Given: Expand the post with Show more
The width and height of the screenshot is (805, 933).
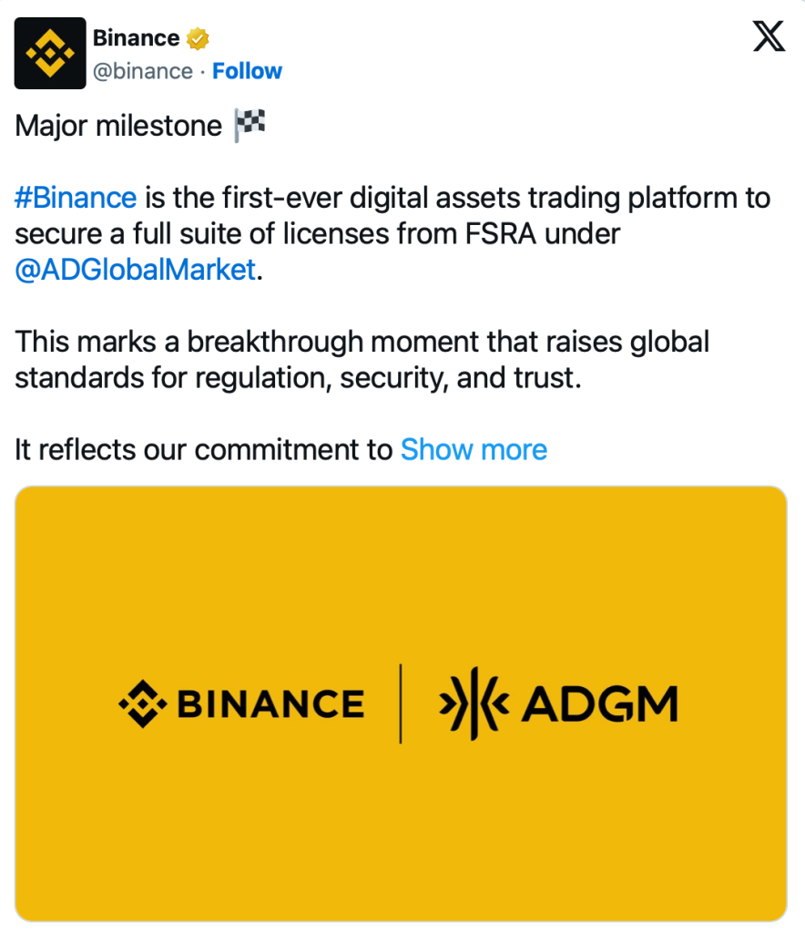Looking at the screenshot, I should tap(474, 449).
